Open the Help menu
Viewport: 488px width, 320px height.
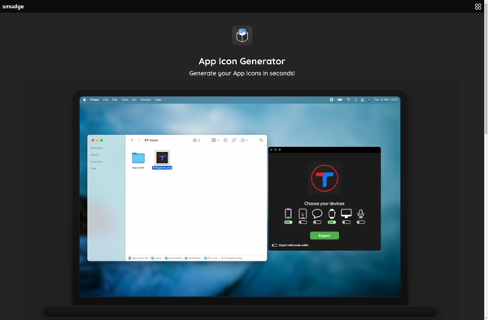click(x=158, y=100)
